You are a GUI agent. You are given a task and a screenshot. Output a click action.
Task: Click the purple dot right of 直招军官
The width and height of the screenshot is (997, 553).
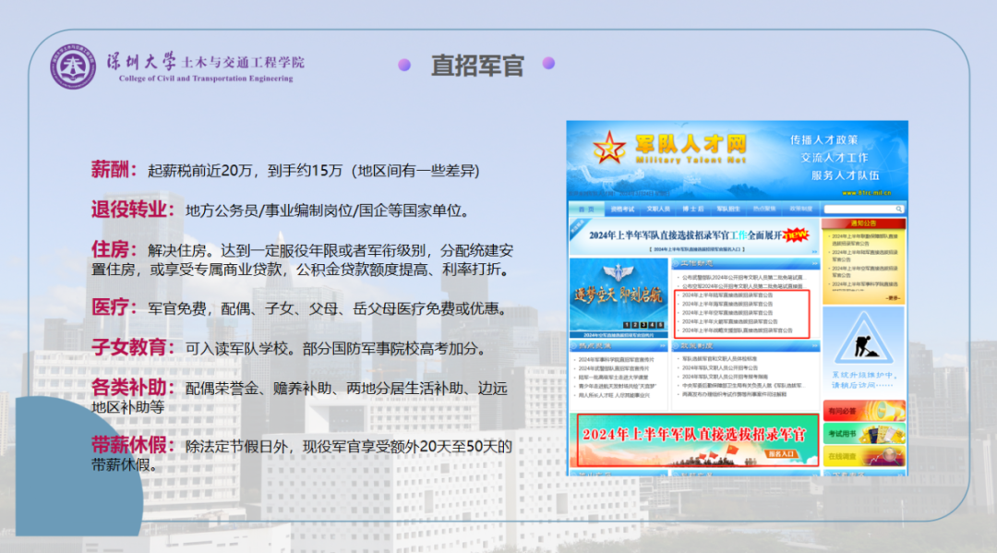point(548,64)
